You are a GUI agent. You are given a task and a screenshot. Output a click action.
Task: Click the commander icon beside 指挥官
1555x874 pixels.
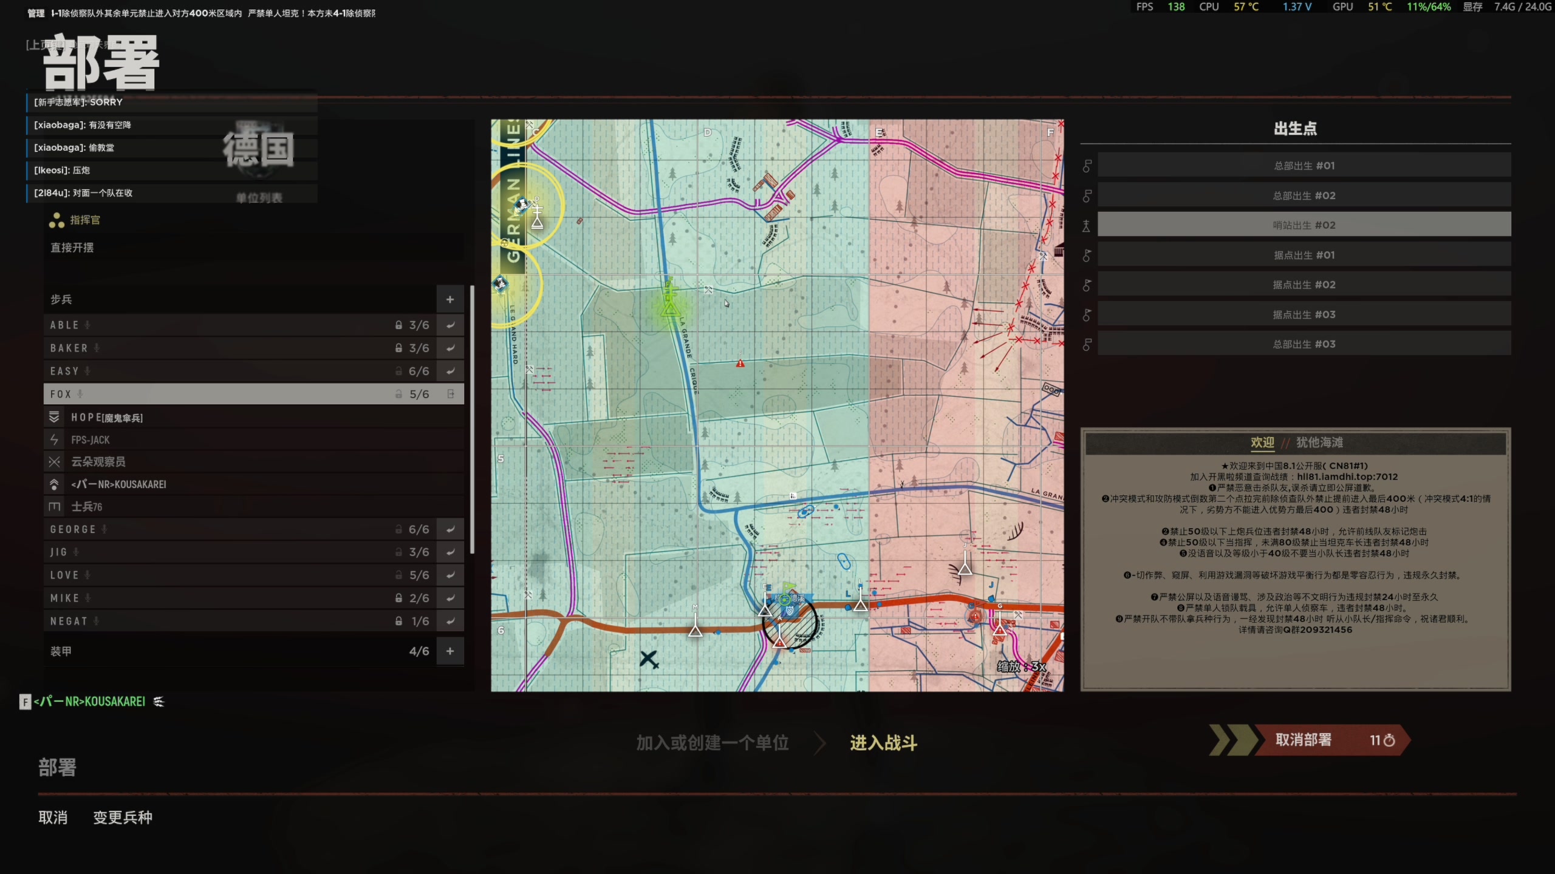56,220
